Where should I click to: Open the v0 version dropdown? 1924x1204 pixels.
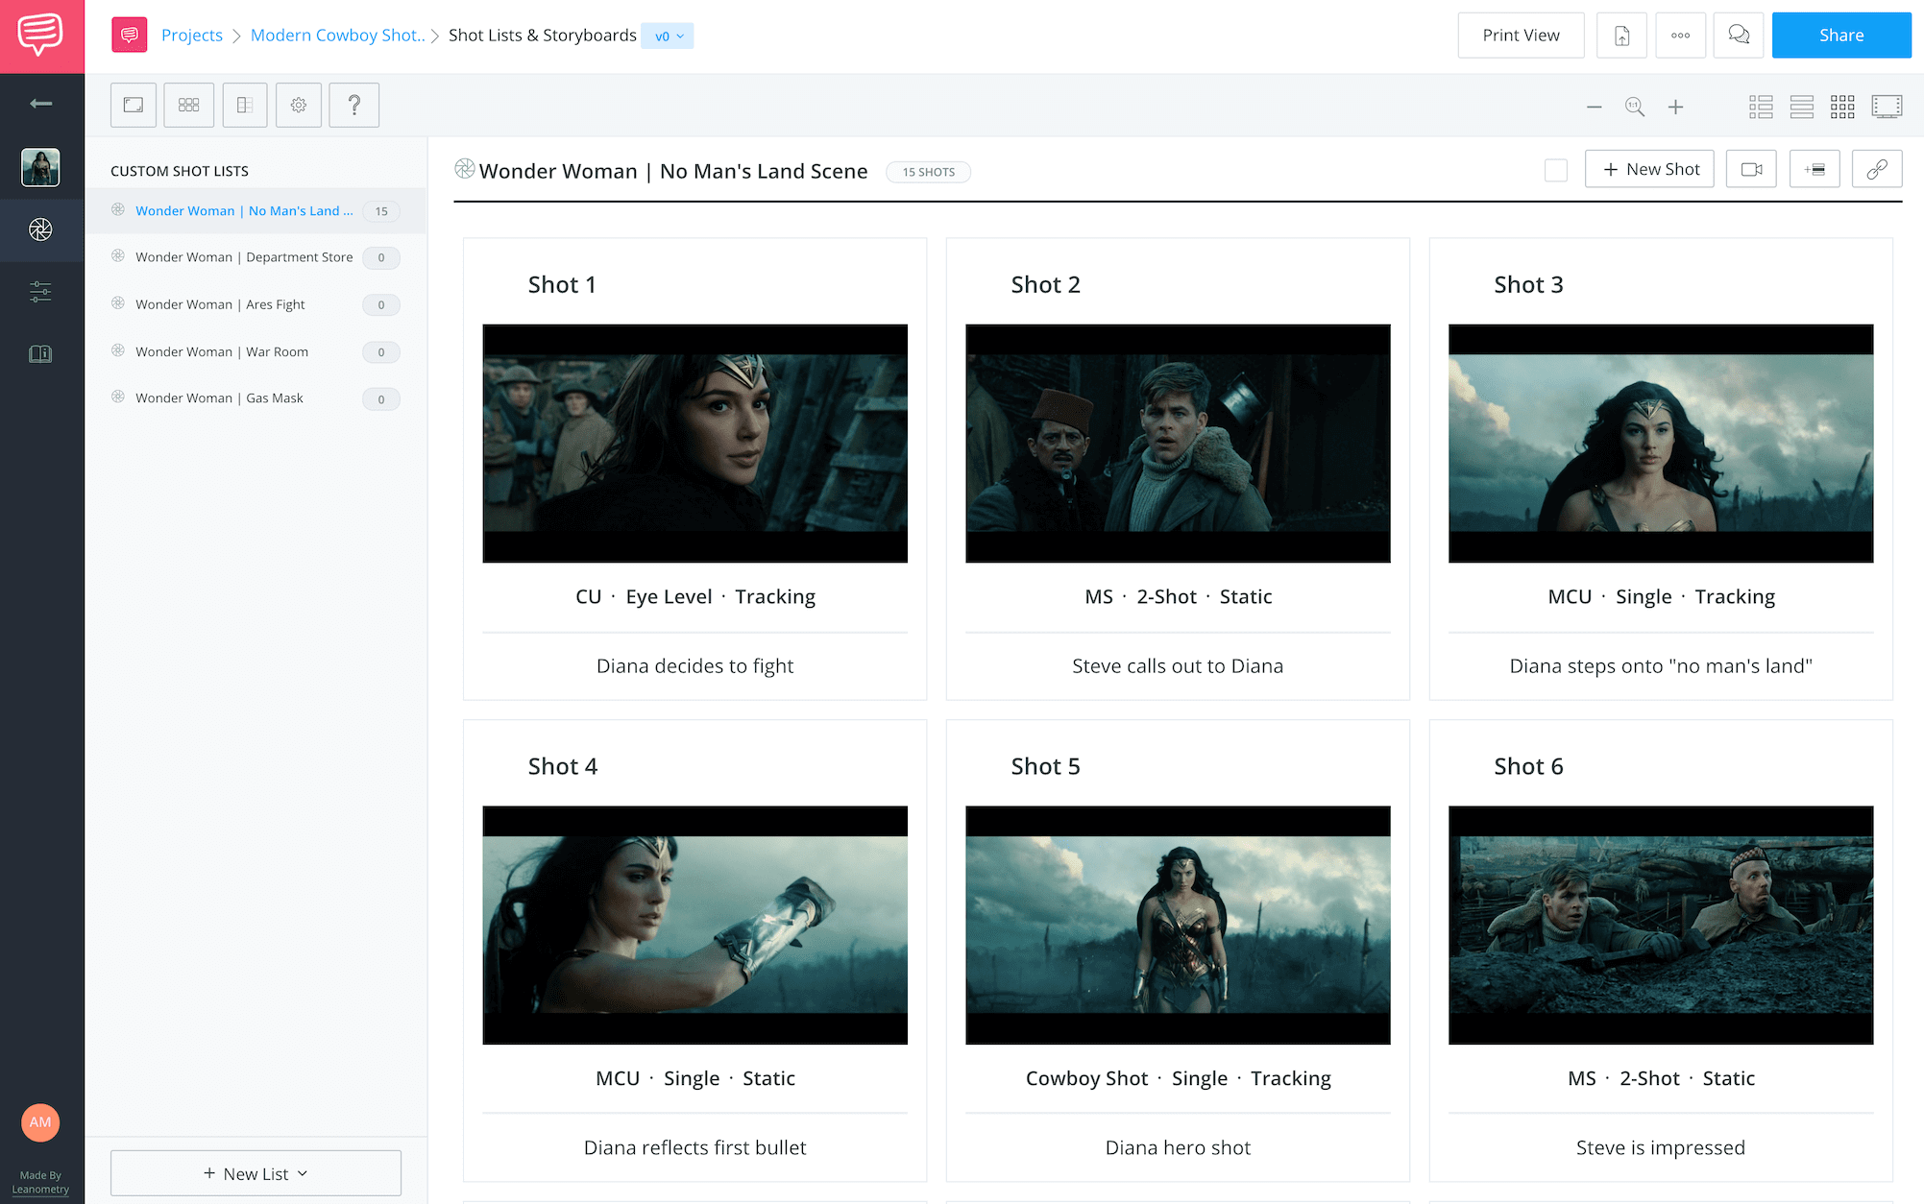point(668,36)
